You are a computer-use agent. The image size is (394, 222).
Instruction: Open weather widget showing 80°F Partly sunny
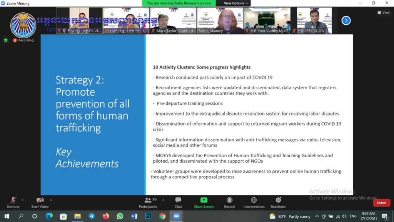(x=290, y=217)
